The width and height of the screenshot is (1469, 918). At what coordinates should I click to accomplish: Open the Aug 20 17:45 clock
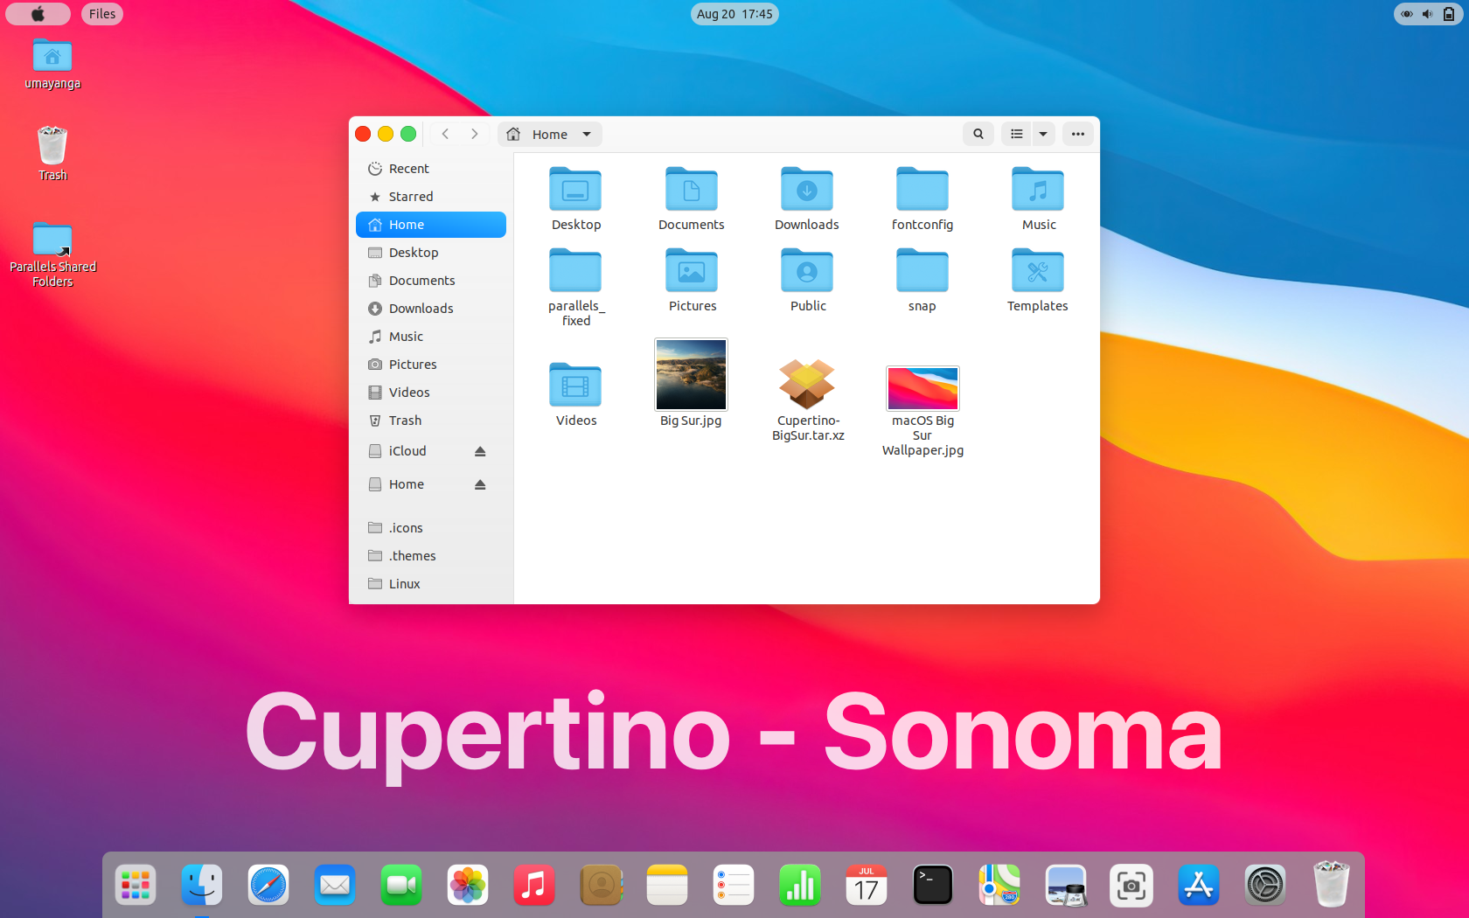click(x=734, y=14)
